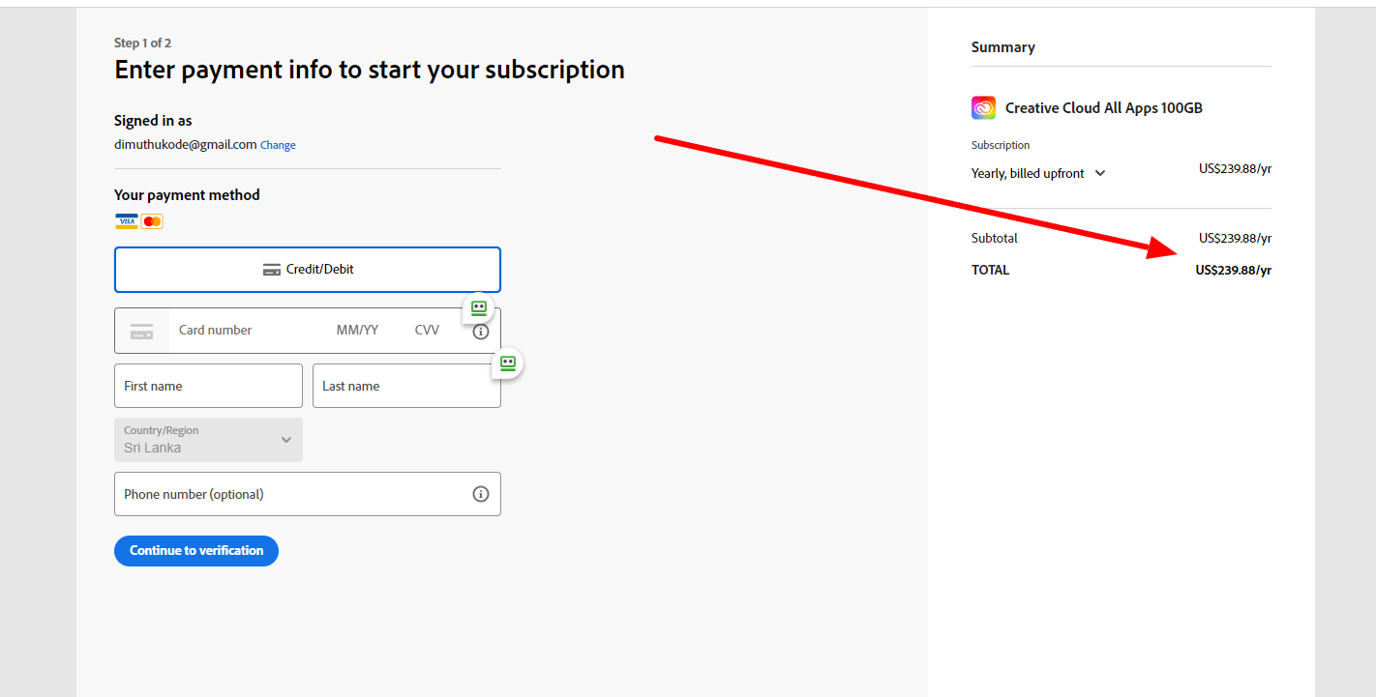This screenshot has height=697, width=1376.
Task: Click the Subscription label in summary
Action: (1001, 145)
